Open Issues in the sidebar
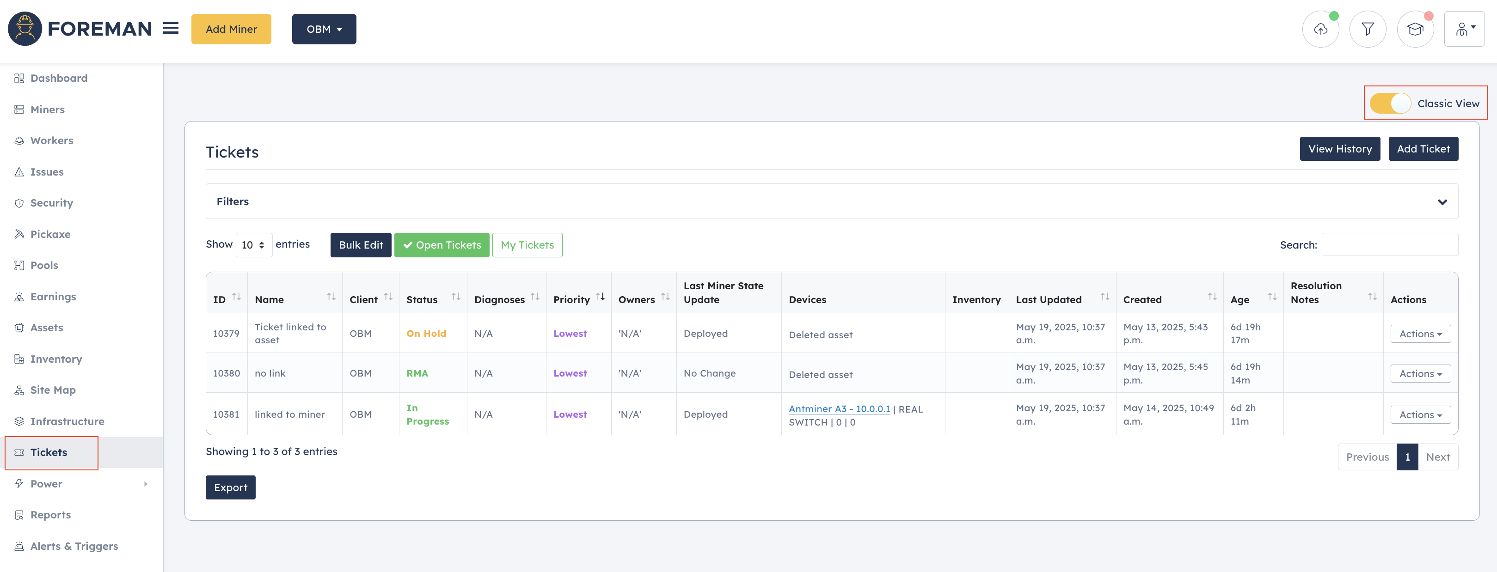 (x=47, y=172)
